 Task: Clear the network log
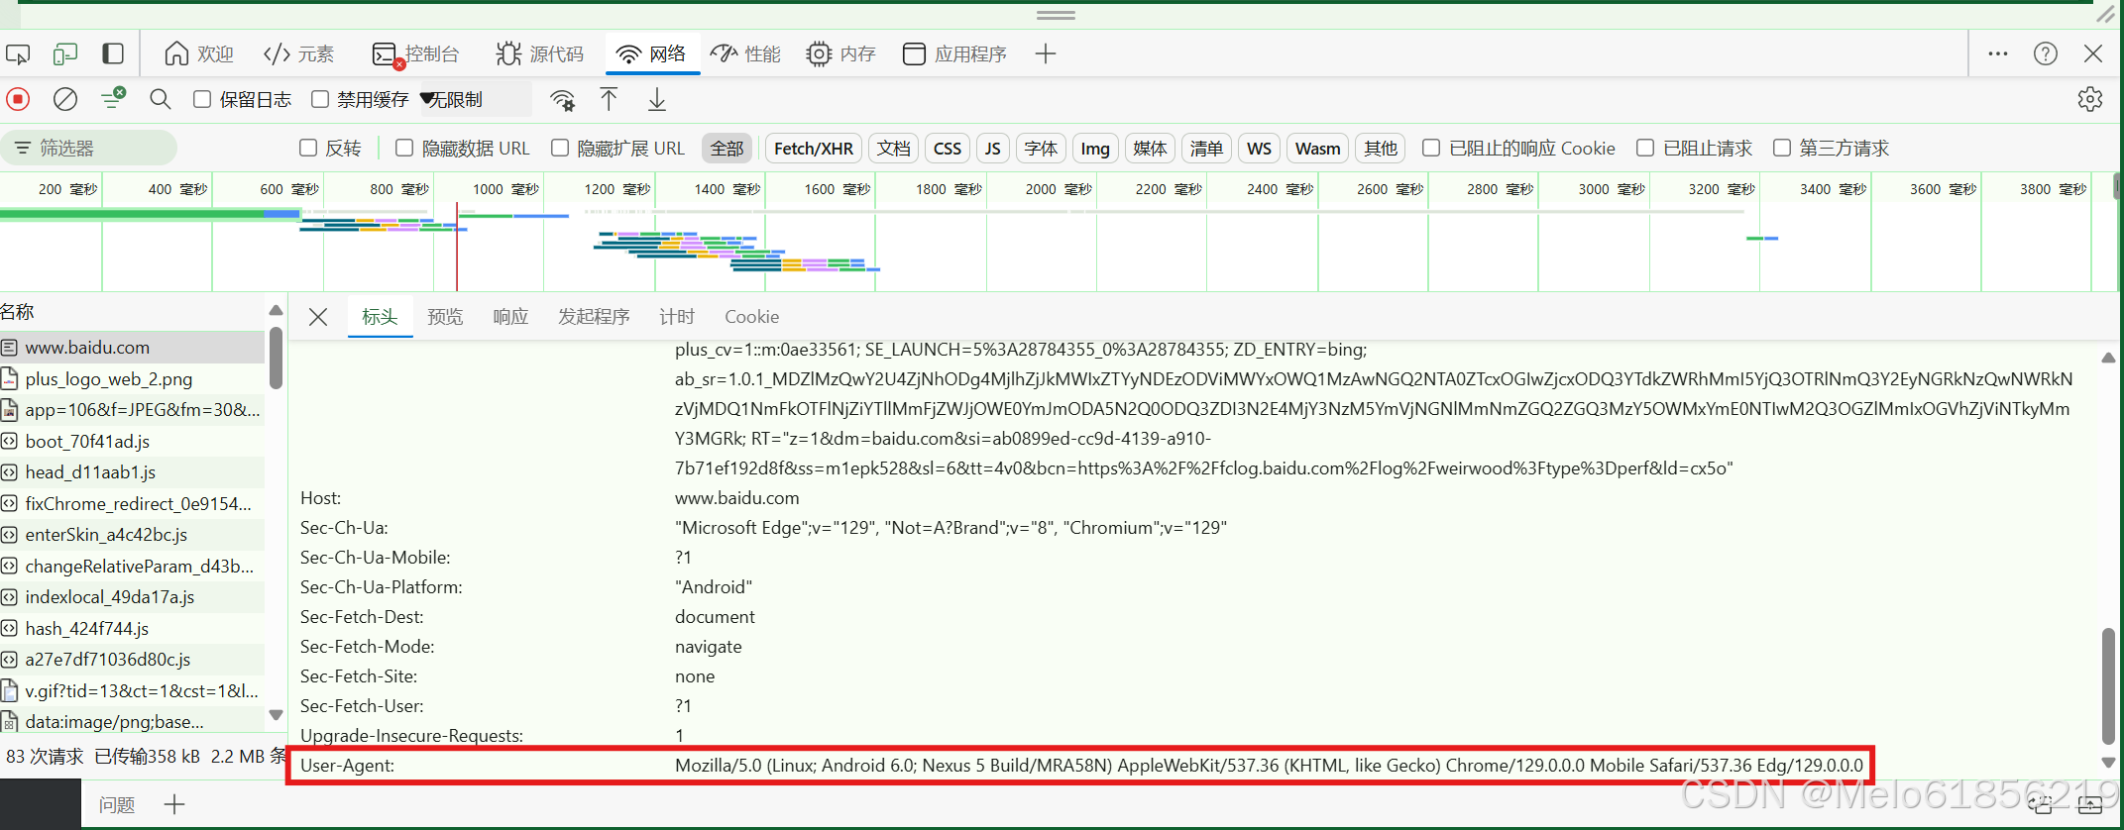pos(65,99)
